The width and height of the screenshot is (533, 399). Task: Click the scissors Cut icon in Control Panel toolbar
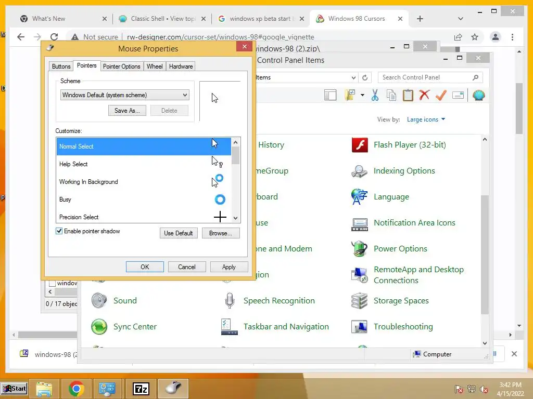pos(375,96)
